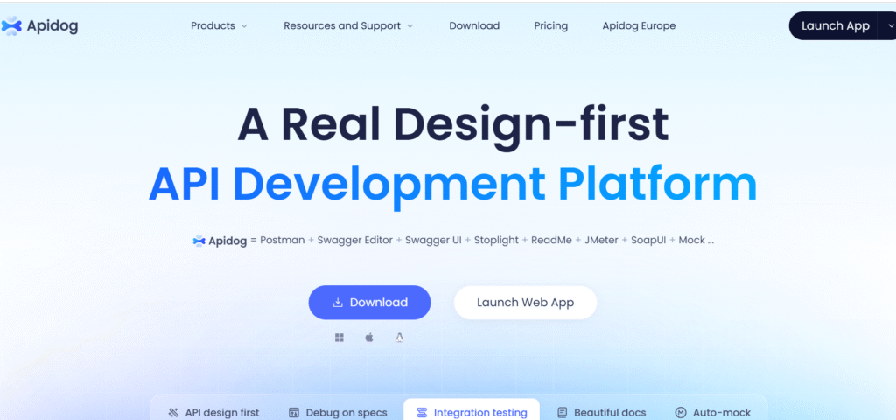The width and height of the screenshot is (896, 420).
Task: Switch to the Beautiful docs tab
Action: click(x=601, y=413)
